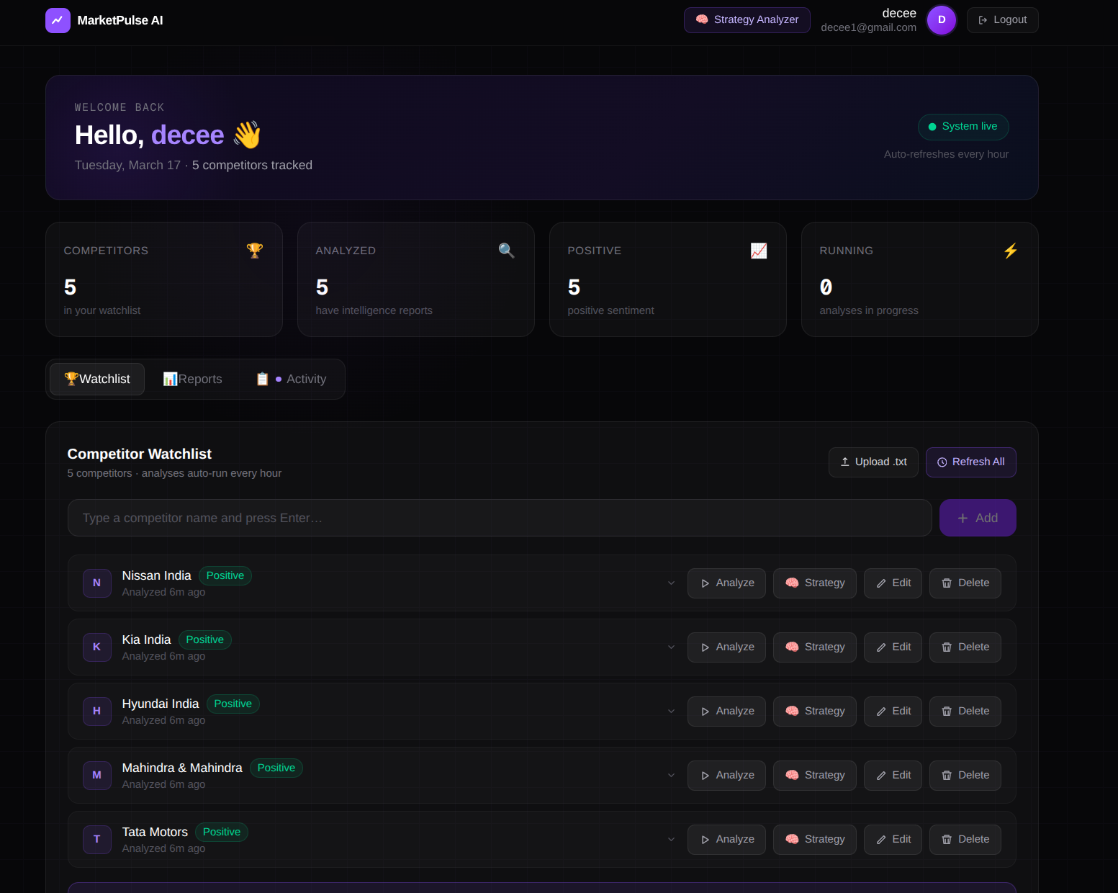The width and height of the screenshot is (1118, 893).
Task: Click '5 competitors tracked' text
Action: tap(252, 166)
